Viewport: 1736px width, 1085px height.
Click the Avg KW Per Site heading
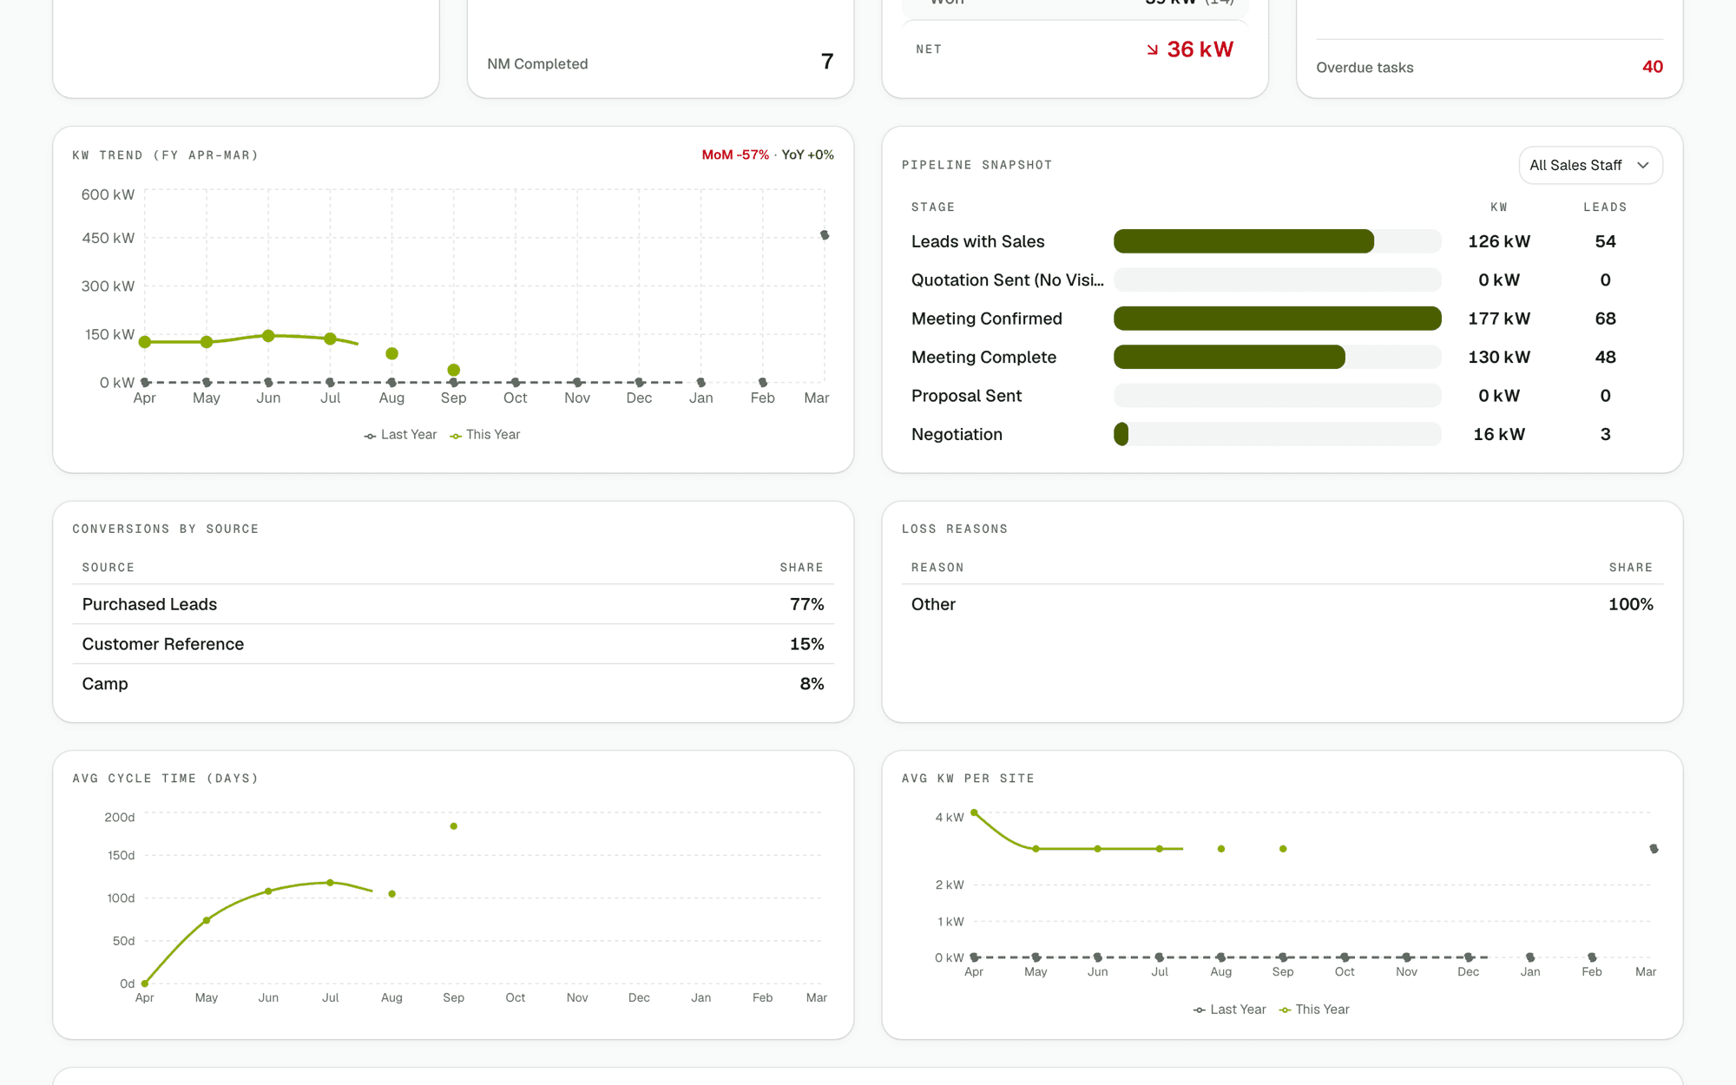pos(968,779)
